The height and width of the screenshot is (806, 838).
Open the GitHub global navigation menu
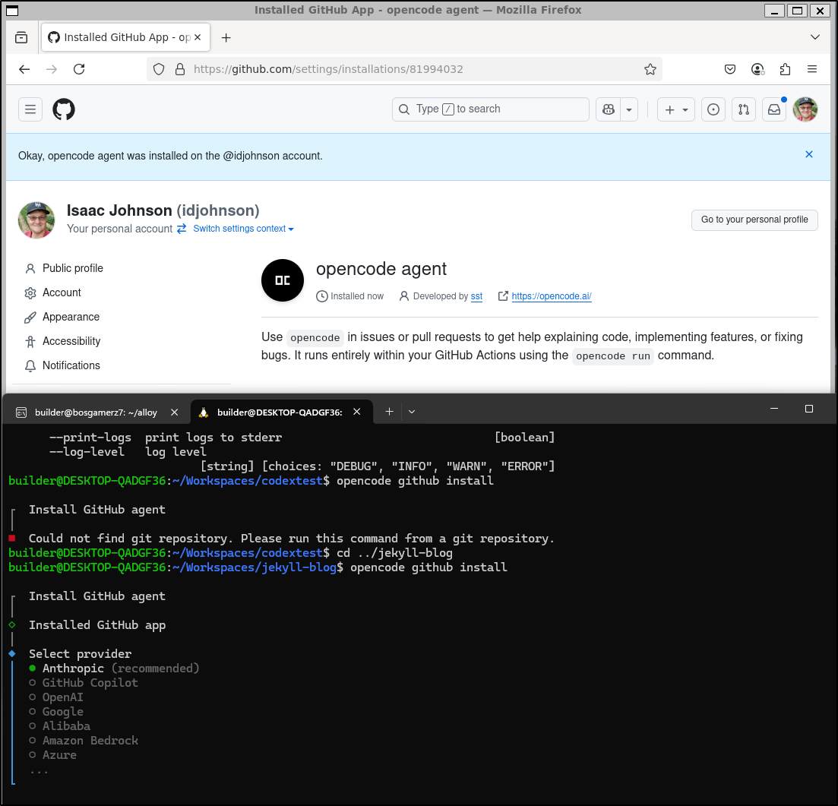pos(30,109)
